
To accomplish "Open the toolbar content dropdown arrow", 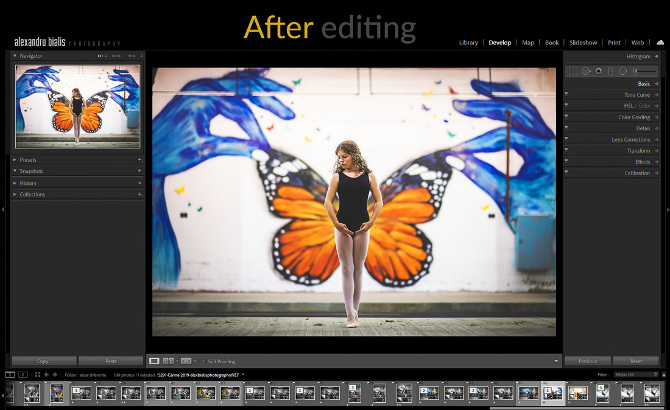I will [556, 361].
